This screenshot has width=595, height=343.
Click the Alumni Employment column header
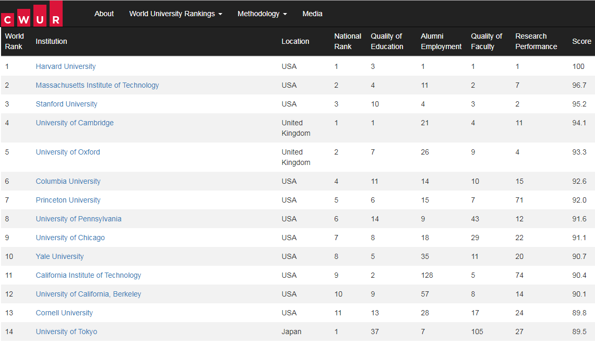click(x=441, y=41)
